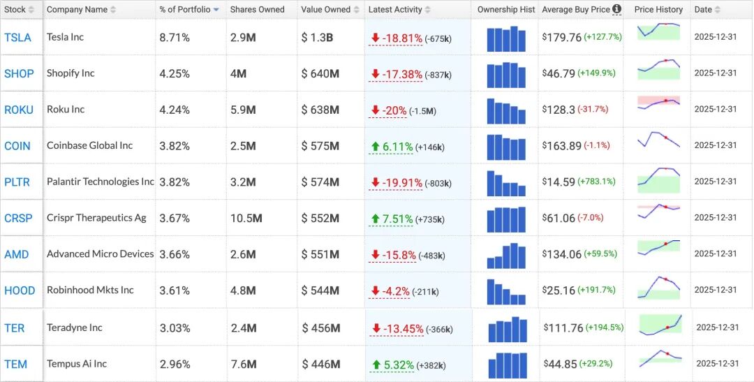Screen dimensions: 754x382
Task: Select the Tesla Inc company name
Action: (x=66, y=37)
